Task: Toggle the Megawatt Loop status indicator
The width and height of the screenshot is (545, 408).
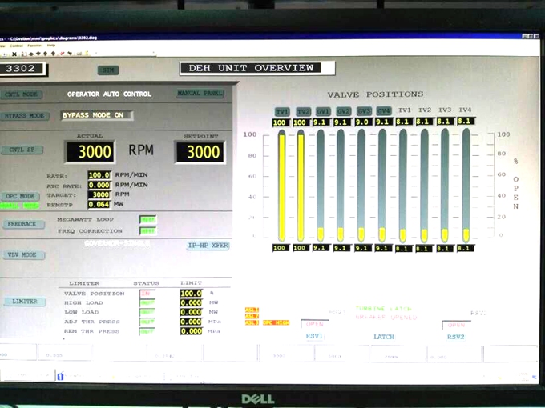Action: (147, 218)
